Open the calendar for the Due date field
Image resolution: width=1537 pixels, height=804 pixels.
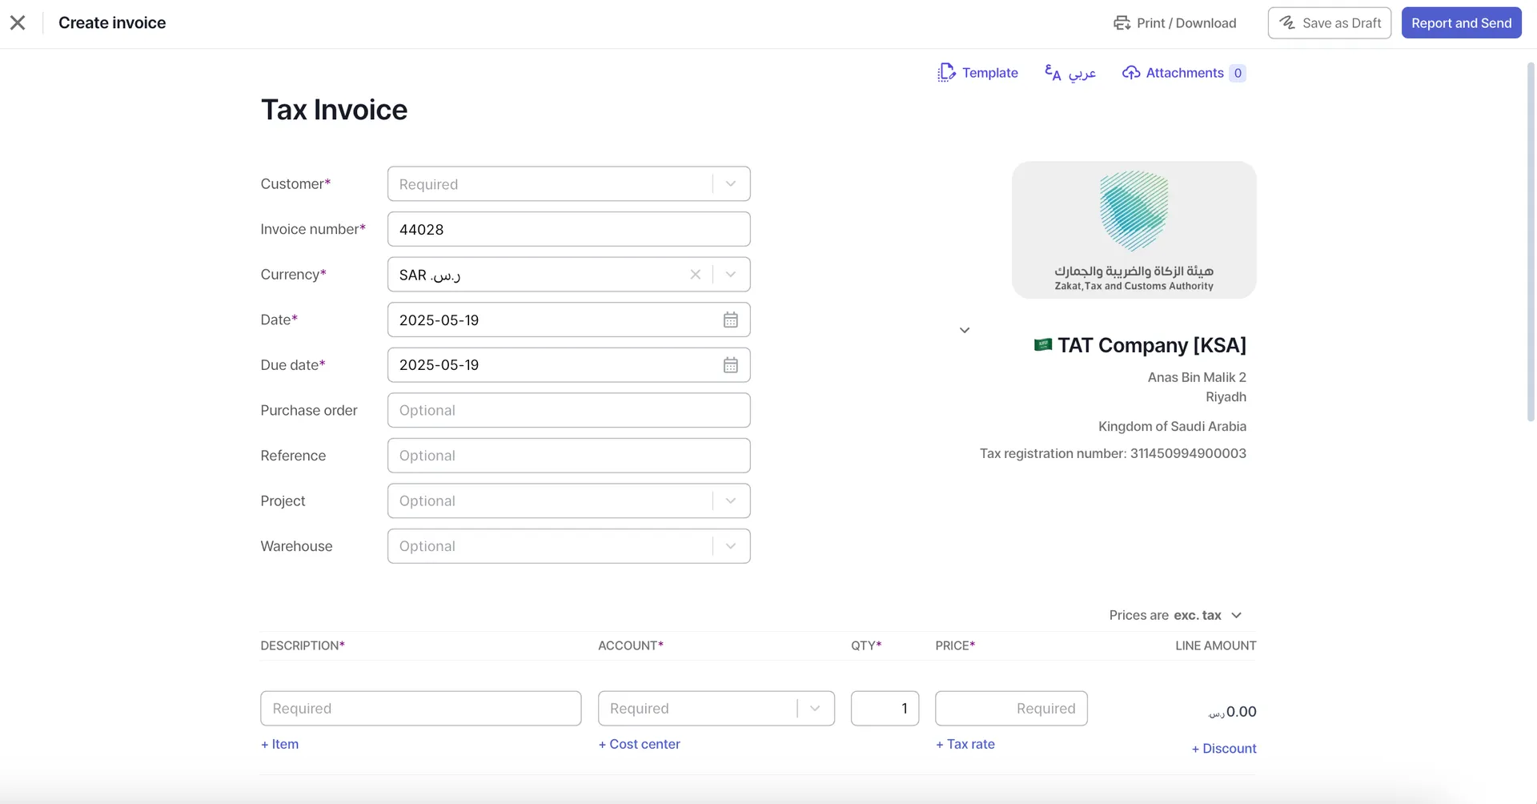730,364
